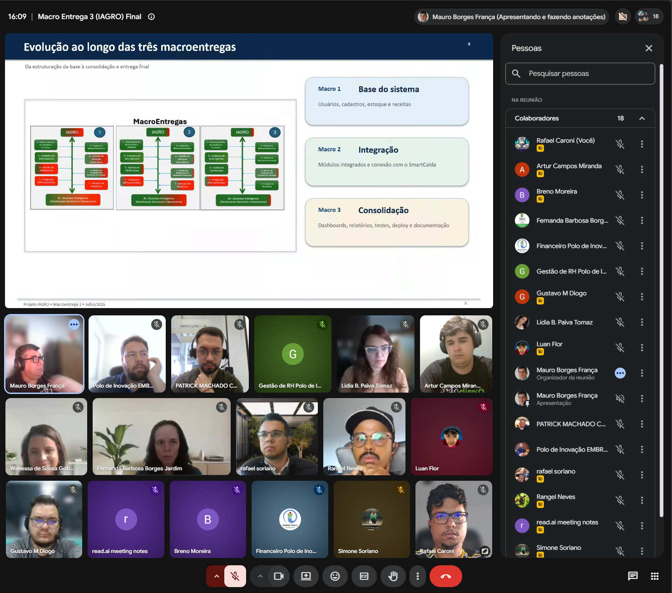Viewport: 672px width, 593px height.
Task: Click Gustavo M Diogo avatar in list
Action: (x=522, y=297)
